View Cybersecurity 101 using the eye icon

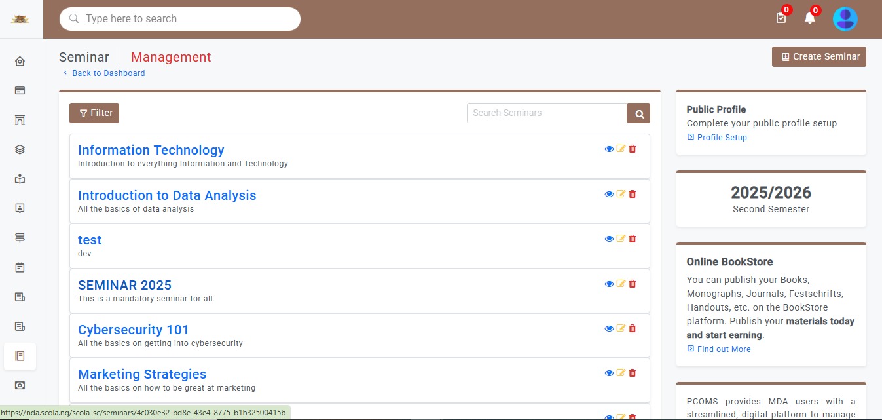(x=609, y=328)
